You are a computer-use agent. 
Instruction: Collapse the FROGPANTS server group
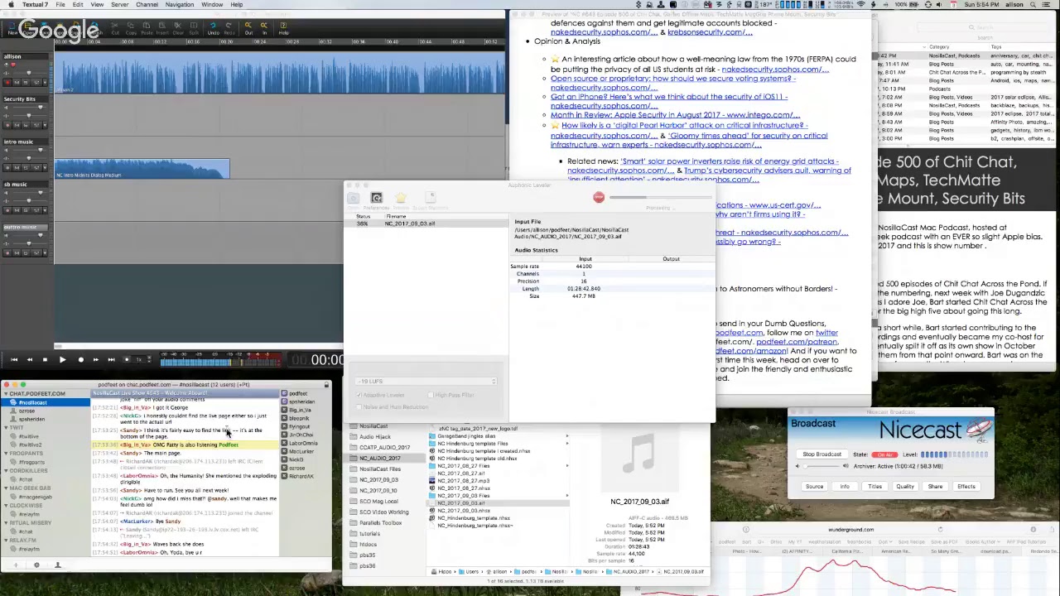point(5,454)
